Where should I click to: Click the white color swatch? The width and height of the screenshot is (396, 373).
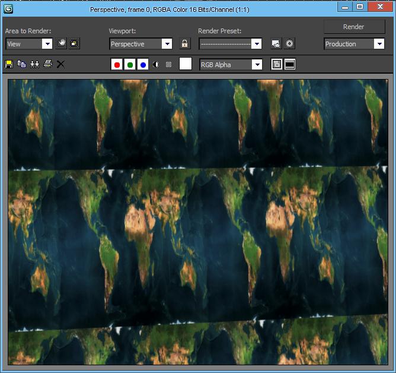186,64
